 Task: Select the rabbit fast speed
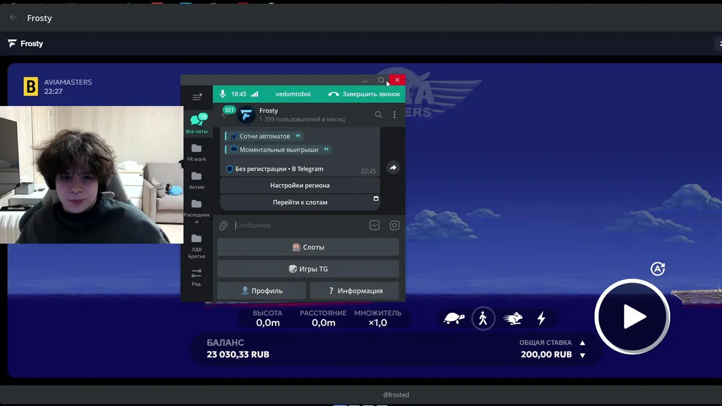click(513, 319)
